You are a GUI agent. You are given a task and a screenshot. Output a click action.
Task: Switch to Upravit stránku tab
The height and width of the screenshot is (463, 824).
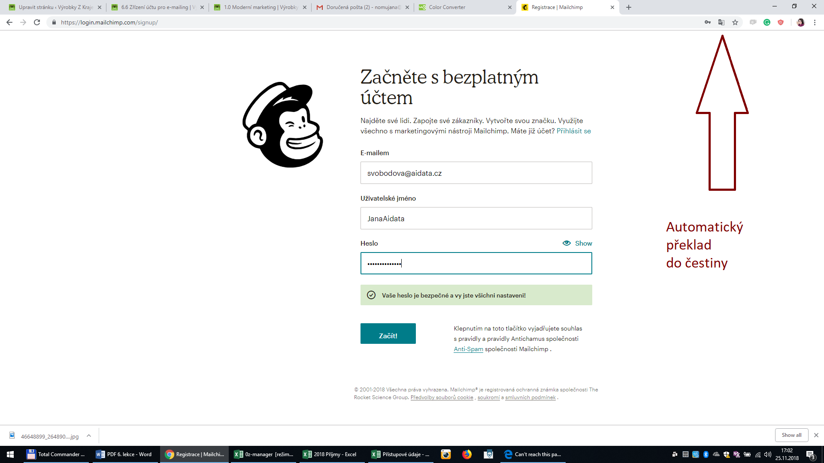[x=55, y=7]
